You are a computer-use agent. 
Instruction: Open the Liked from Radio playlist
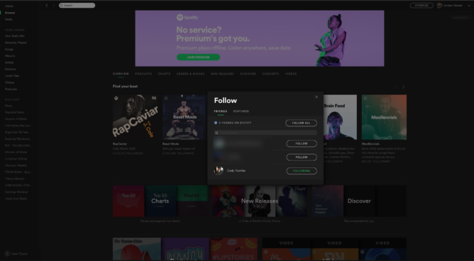pyautogui.click(x=16, y=199)
